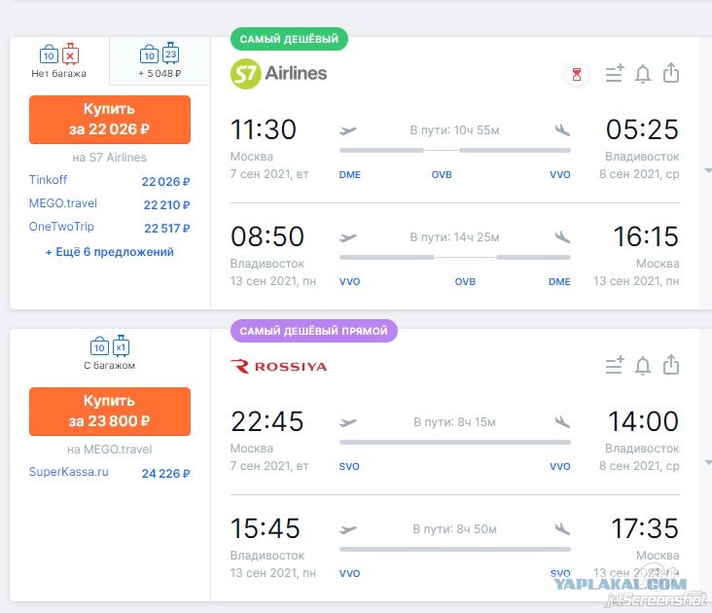Share the S7 Airlines ticket
Screen dimensions: 712x613
point(671,73)
